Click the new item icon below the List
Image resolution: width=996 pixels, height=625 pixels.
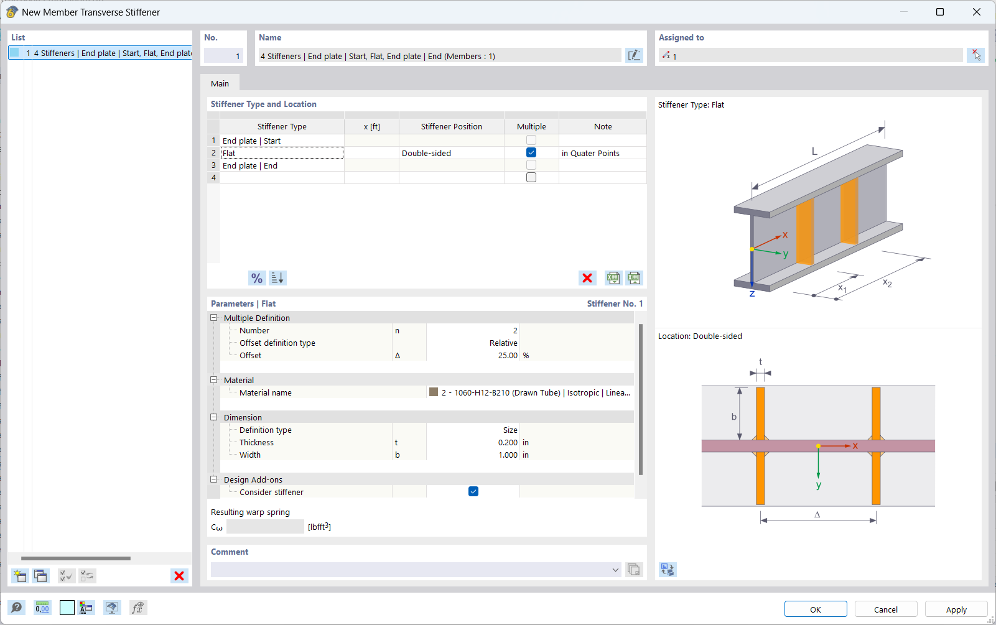pyautogui.click(x=20, y=576)
